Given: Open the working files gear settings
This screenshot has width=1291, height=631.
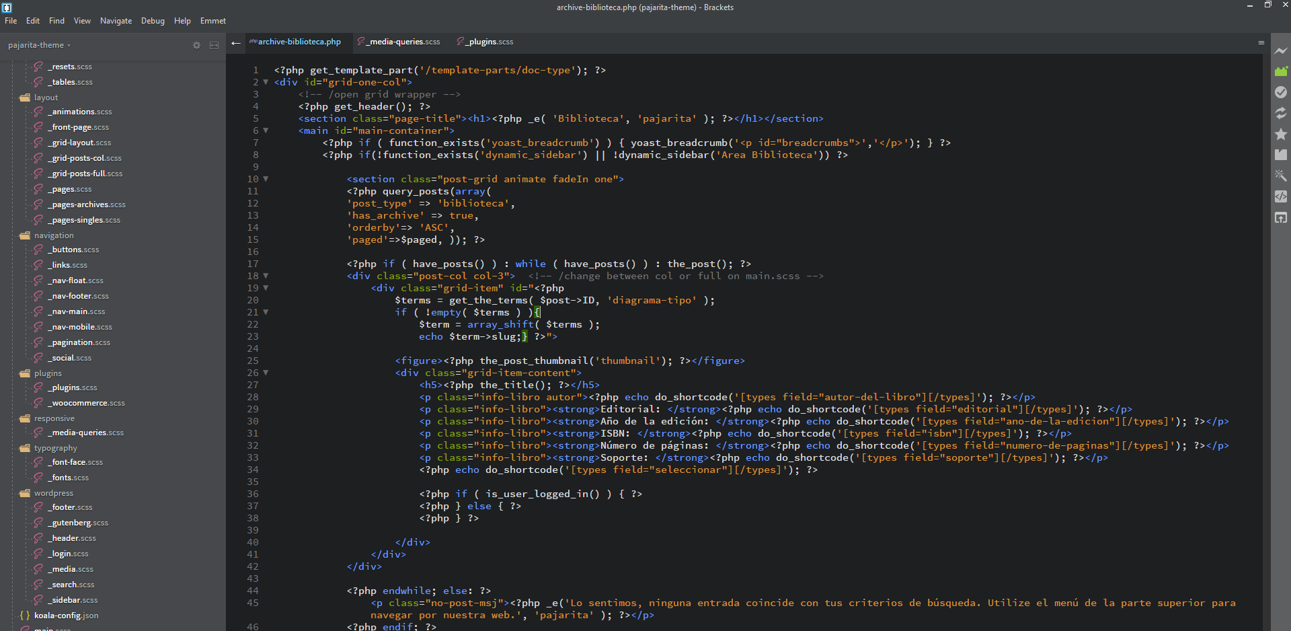Looking at the screenshot, I should pos(196,45).
